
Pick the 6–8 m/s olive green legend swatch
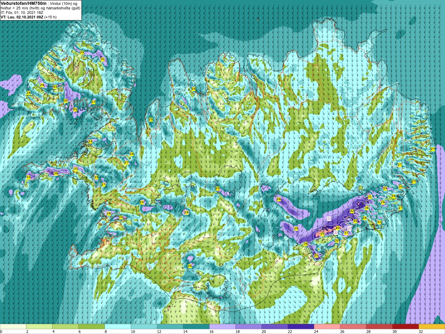[x=91, y=327]
